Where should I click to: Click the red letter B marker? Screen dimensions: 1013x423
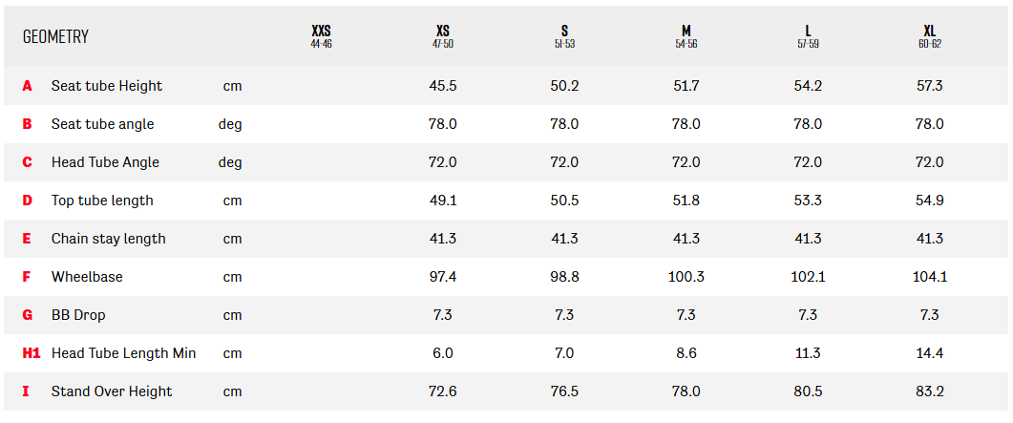28,124
